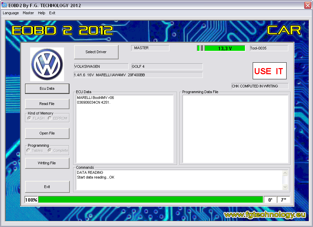Image resolution: width=313 pixels, height=227 pixels.
Task: Click the Tool-0035 field
Action: (269, 48)
